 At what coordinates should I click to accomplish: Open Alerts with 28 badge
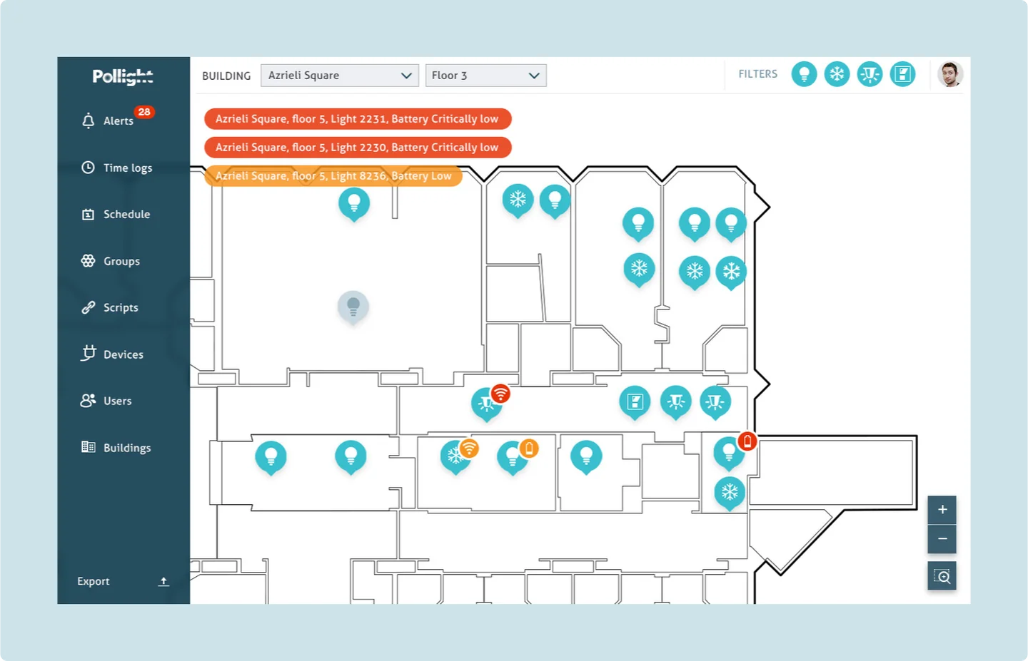click(x=117, y=120)
